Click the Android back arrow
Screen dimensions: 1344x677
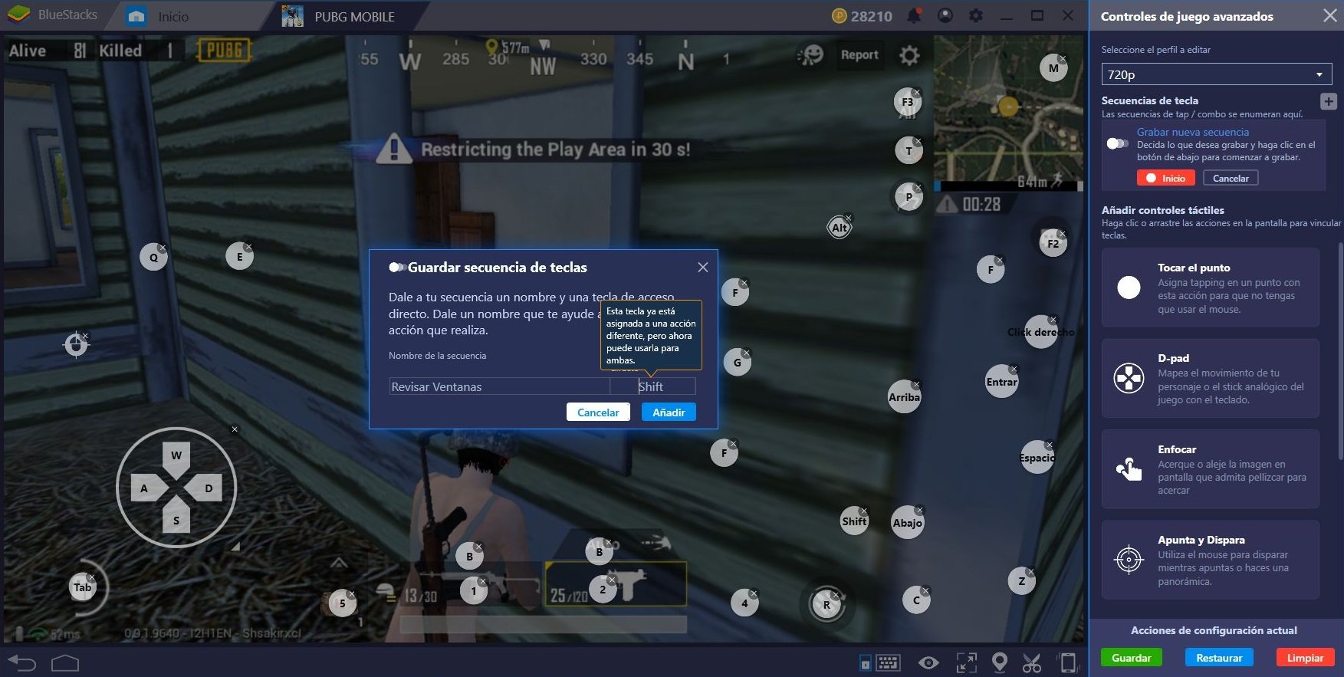21,662
